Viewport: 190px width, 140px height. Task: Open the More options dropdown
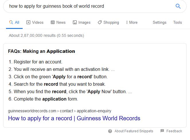coord(132,22)
